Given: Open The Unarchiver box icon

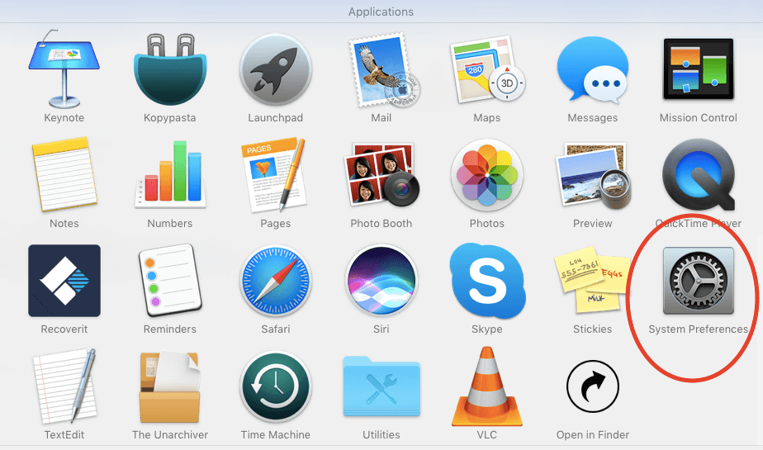Looking at the screenshot, I should tap(170, 386).
